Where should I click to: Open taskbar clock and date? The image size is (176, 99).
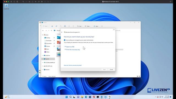coord(167,97)
